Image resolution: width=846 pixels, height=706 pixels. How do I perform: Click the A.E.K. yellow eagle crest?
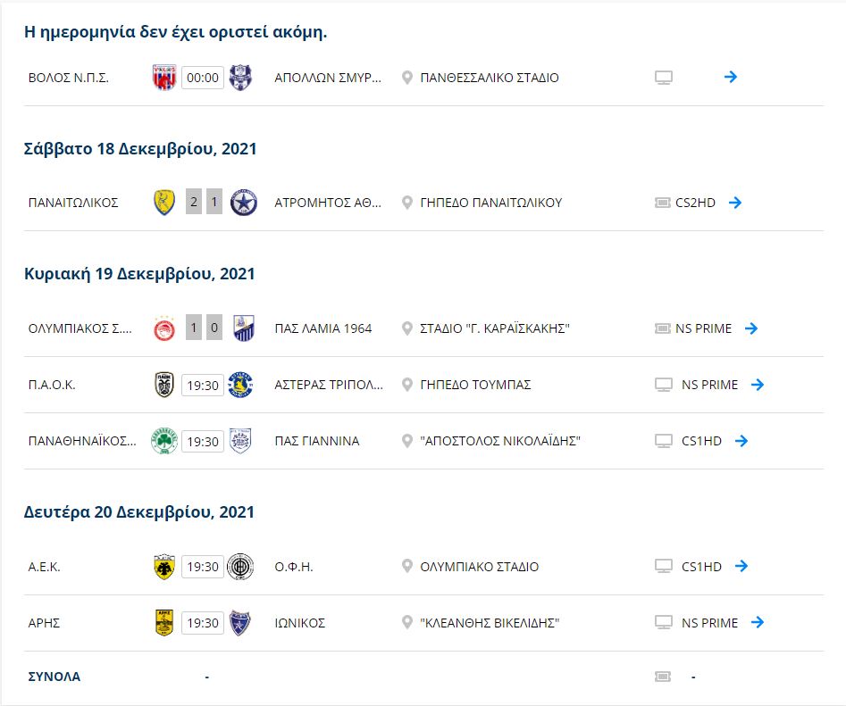[164, 567]
